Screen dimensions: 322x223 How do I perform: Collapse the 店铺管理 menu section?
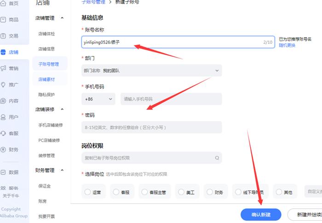(62, 18)
